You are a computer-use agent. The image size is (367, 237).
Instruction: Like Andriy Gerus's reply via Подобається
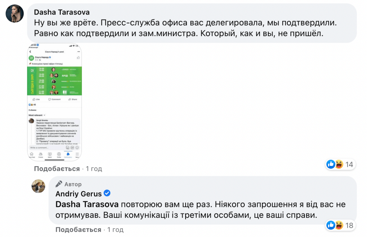click(x=78, y=230)
